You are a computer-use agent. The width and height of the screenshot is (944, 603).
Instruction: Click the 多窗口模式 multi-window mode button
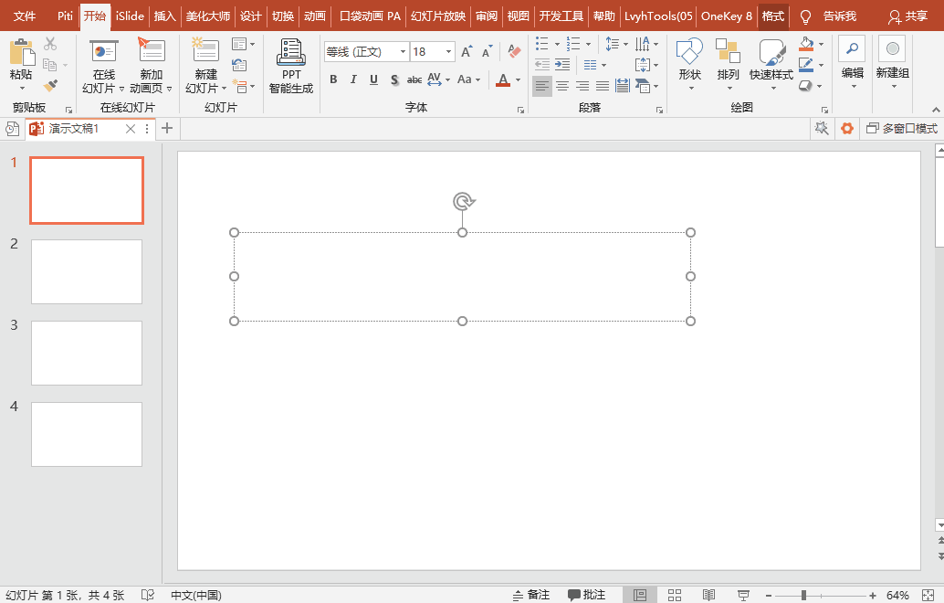(902, 128)
